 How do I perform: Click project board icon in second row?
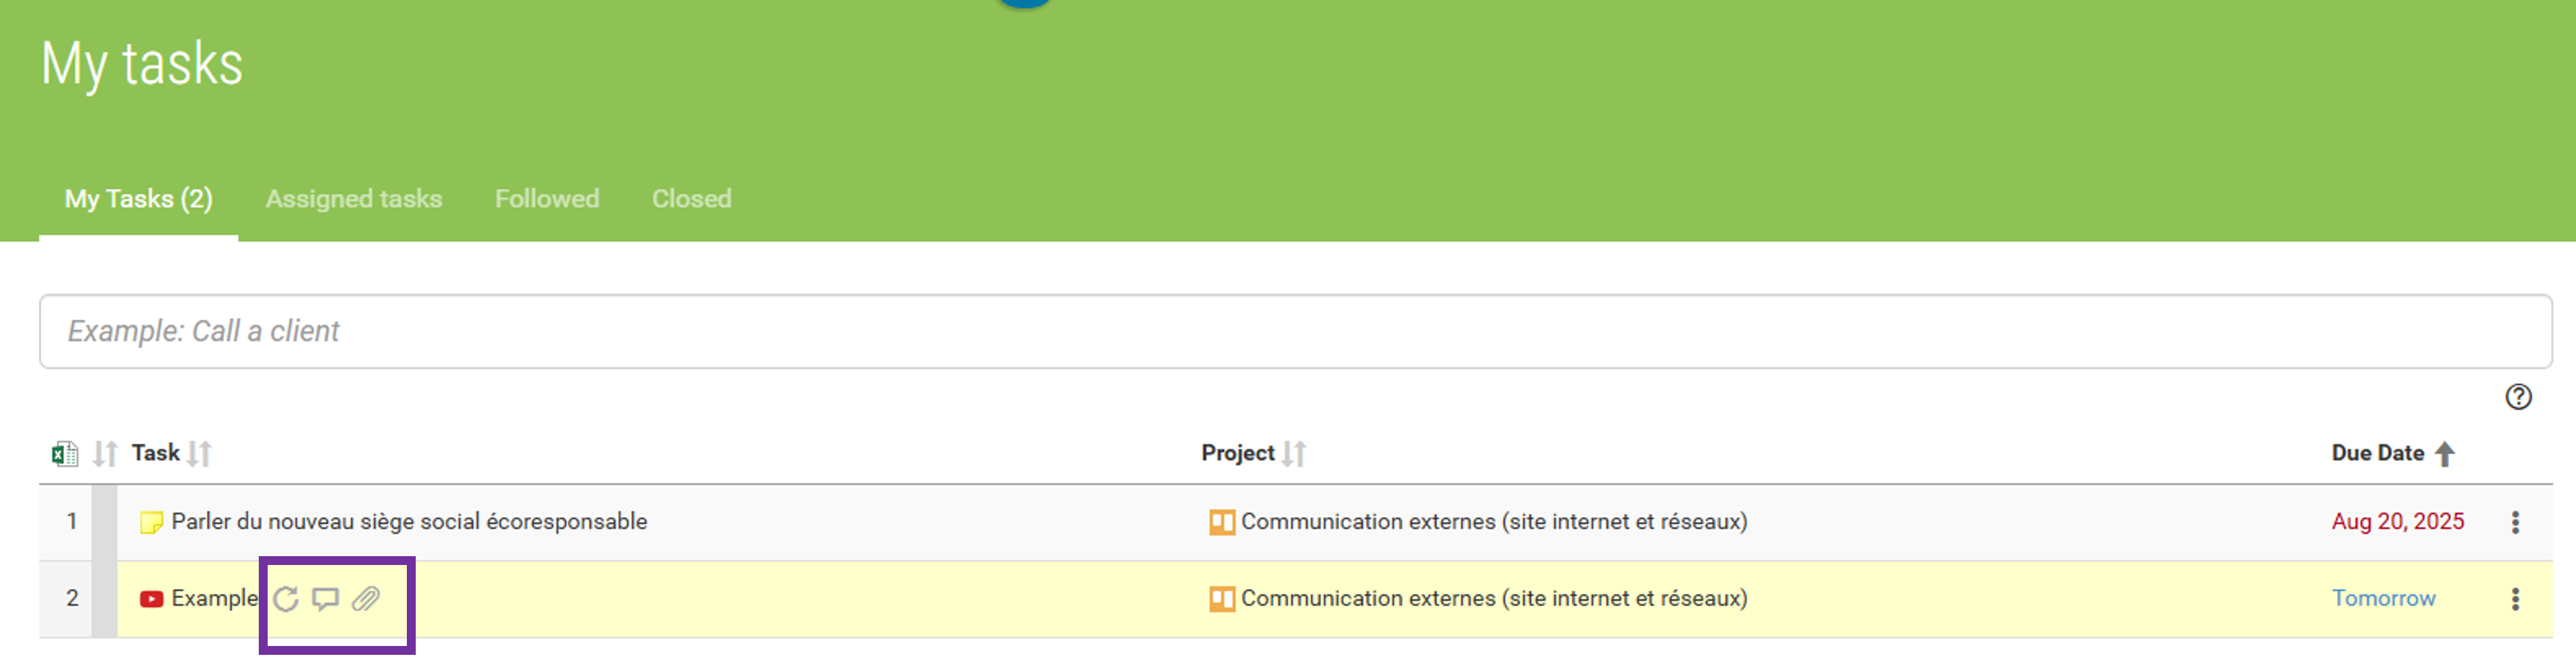(x=1222, y=599)
